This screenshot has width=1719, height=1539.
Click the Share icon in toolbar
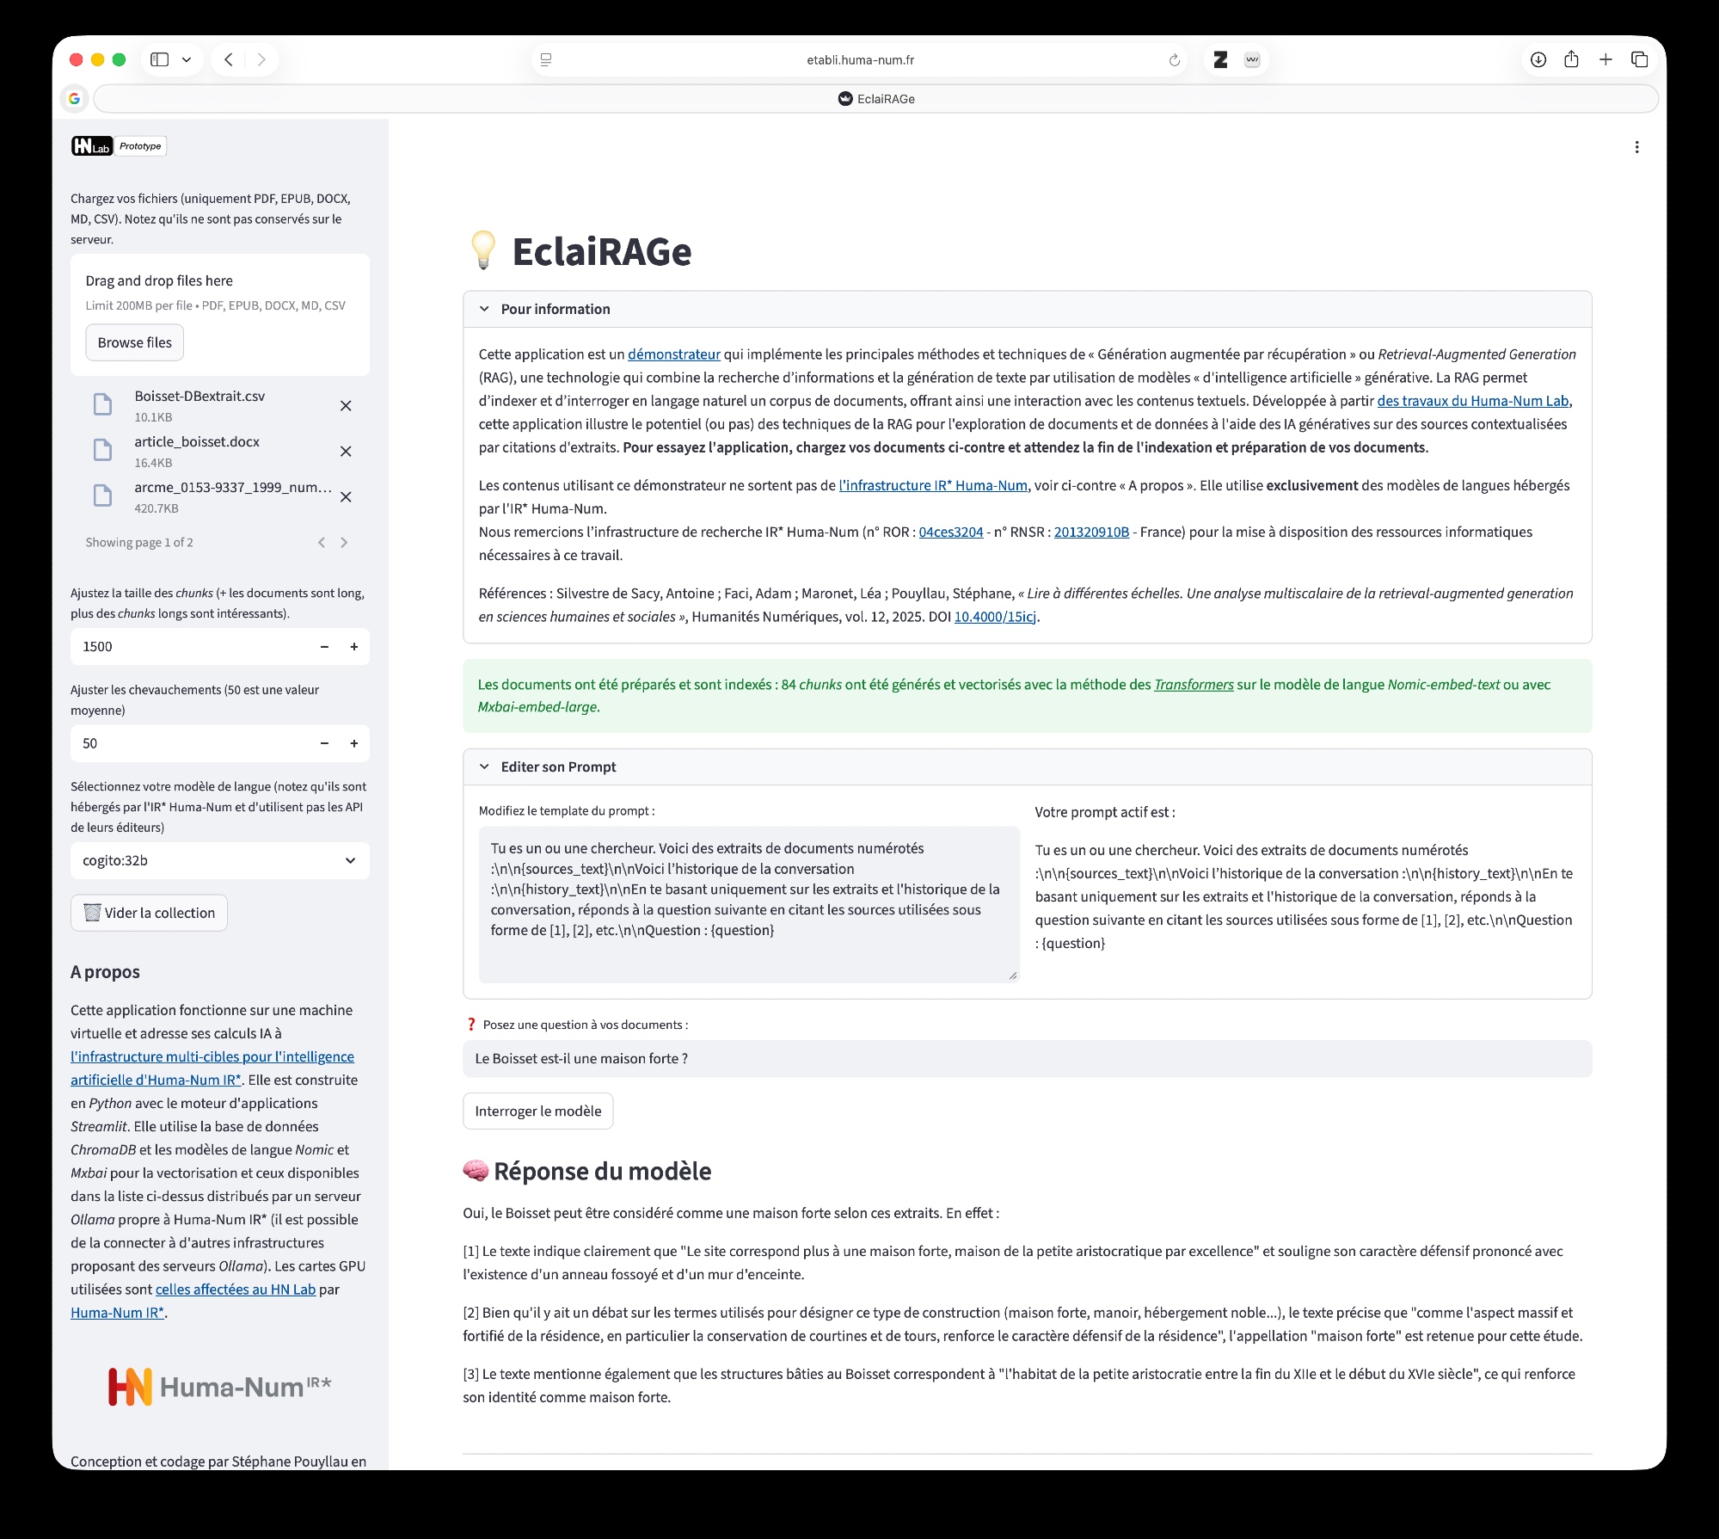point(1571,59)
